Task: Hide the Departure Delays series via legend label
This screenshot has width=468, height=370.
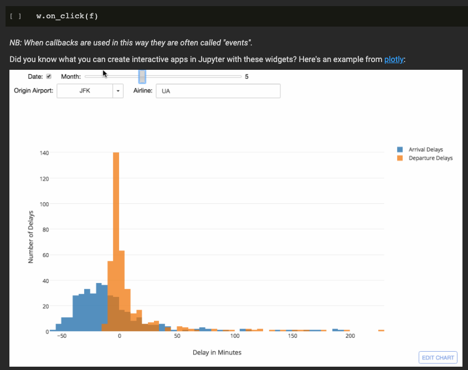Action: 430,158
